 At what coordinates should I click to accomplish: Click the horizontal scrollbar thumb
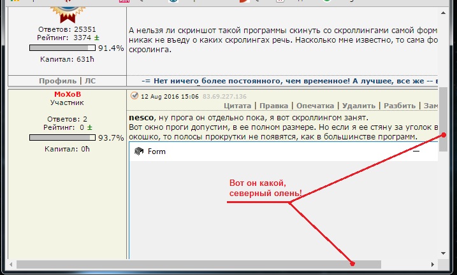click(x=198, y=264)
